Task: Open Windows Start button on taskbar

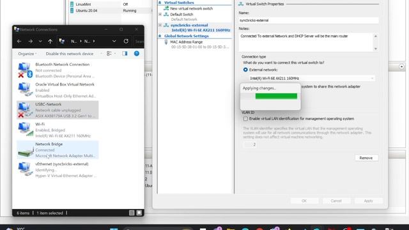Action: click(x=114, y=229)
